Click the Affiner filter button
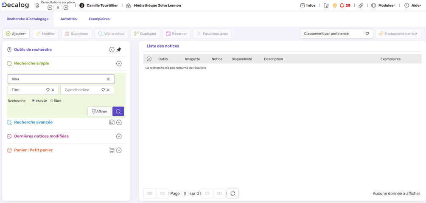 (99, 111)
